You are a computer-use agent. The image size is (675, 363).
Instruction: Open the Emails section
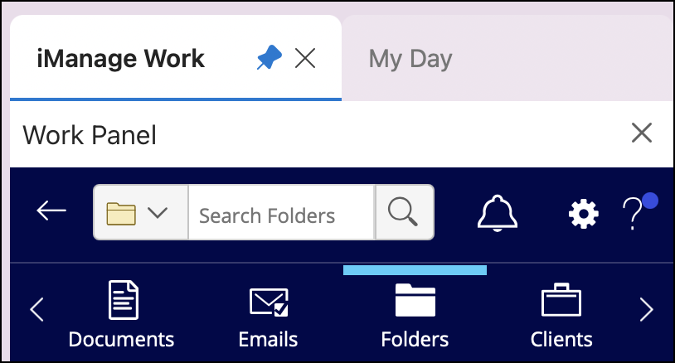click(x=268, y=314)
